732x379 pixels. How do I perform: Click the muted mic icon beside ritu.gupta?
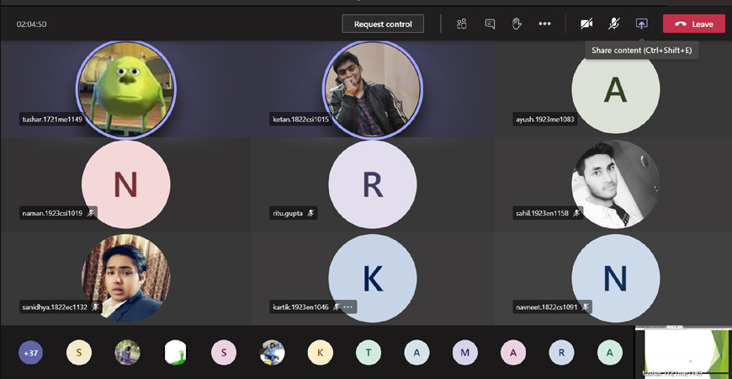311,213
